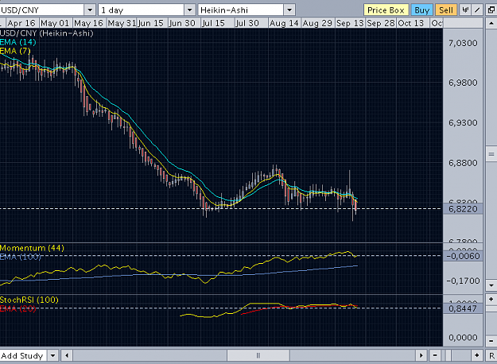497x364 pixels.
Task: Click the 6,9300 price axis label
Action: 463,122
